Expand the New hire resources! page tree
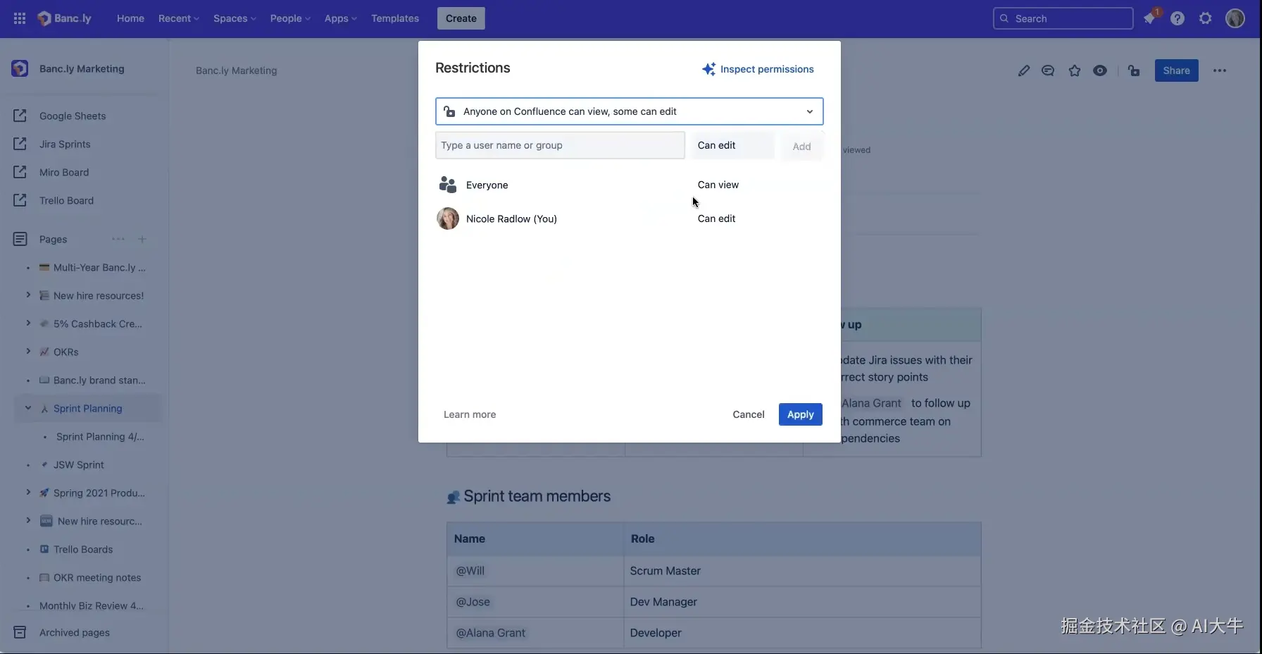The width and height of the screenshot is (1262, 654). pyautogui.click(x=28, y=295)
